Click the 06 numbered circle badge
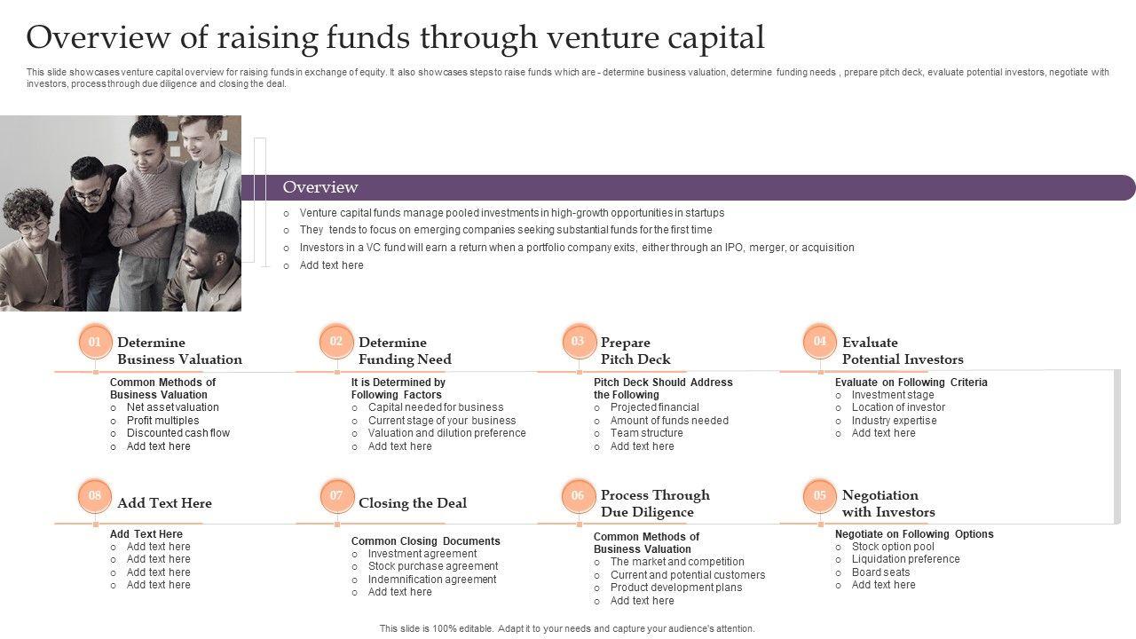Screen dimensions: 1136x639 point(579,496)
